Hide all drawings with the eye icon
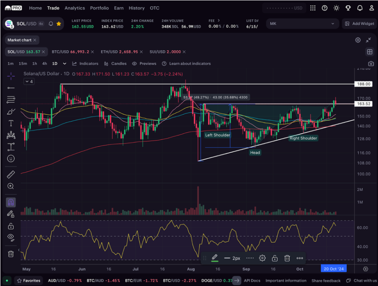Viewport: 378px width, 286px height. (11, 237)
